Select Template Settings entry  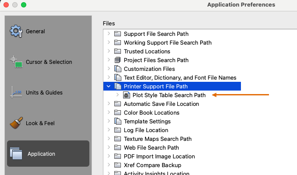[x=147, y=121]
